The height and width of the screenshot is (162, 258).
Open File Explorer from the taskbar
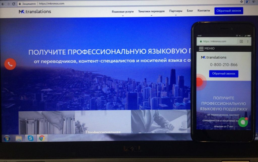(19, 139)
